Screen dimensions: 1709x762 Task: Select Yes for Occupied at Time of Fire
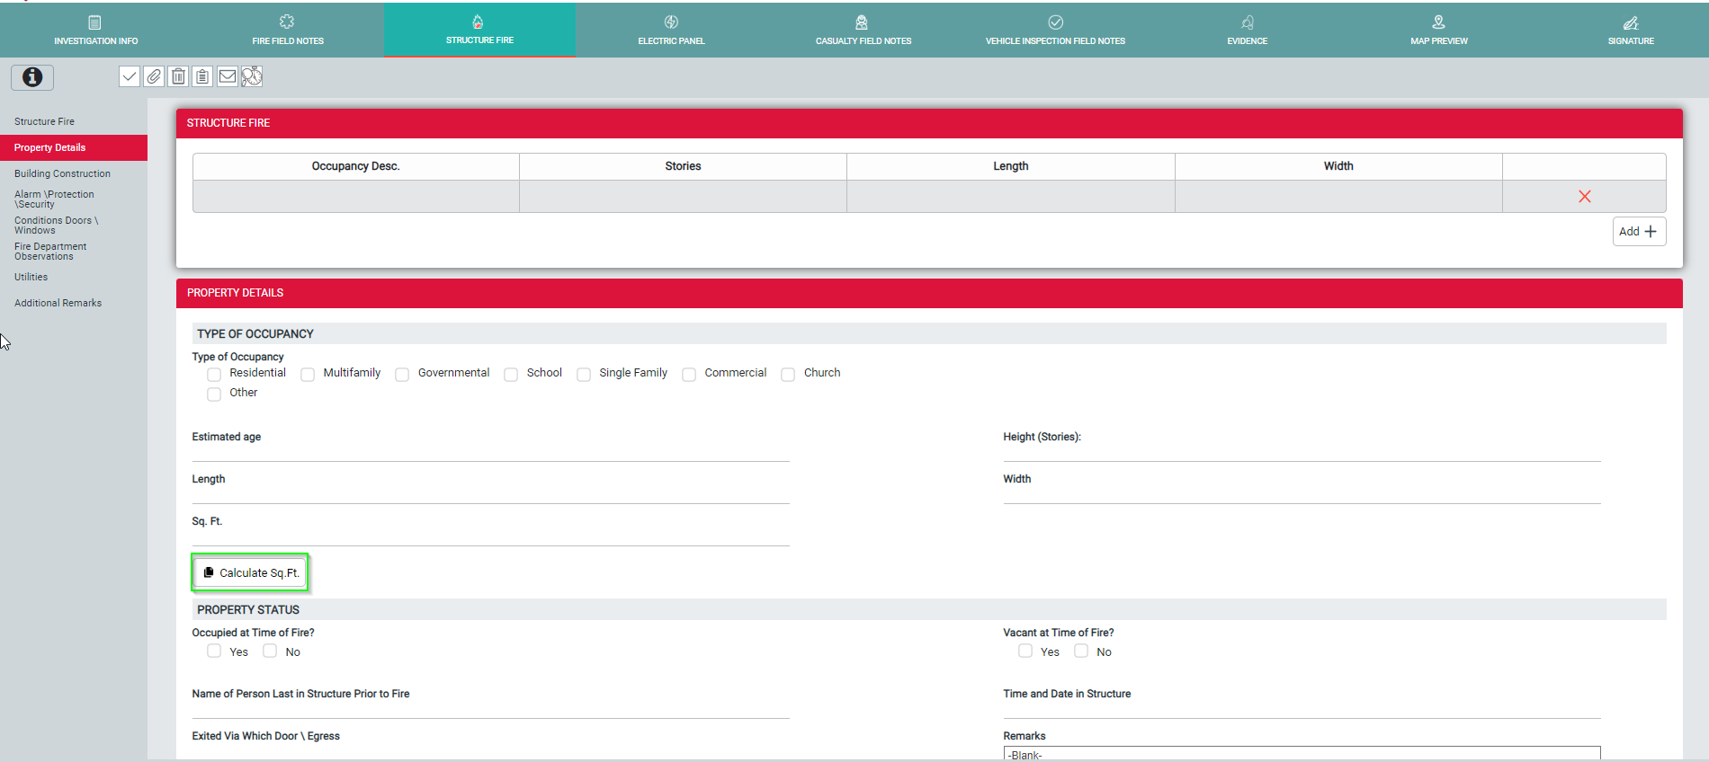[x=214, y=651]
